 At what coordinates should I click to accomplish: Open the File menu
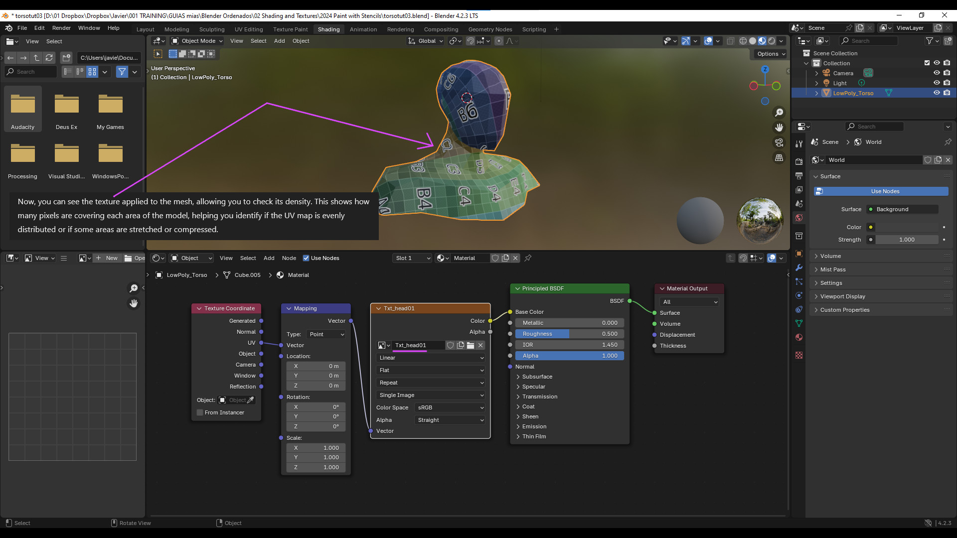22,28
